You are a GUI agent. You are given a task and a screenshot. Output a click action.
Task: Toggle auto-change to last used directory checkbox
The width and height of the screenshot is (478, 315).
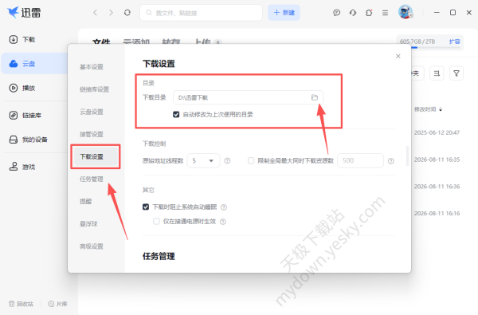click(176, 115)
